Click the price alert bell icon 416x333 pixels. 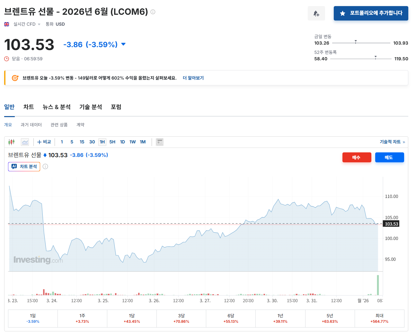tap(316, 13)
